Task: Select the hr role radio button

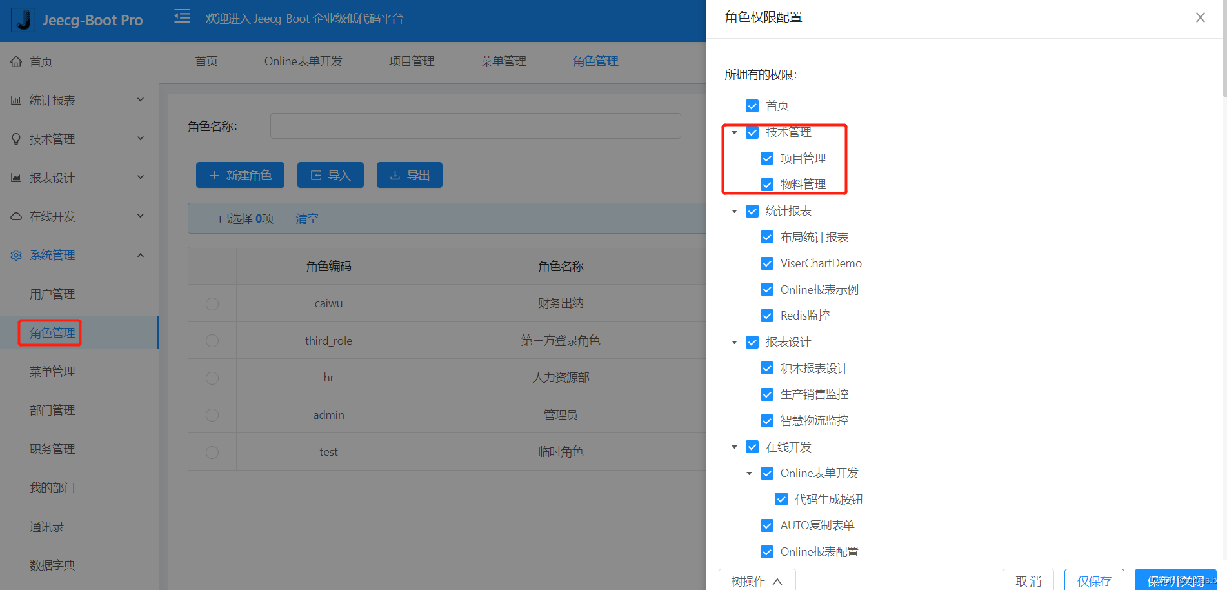Action: (212, 378)
